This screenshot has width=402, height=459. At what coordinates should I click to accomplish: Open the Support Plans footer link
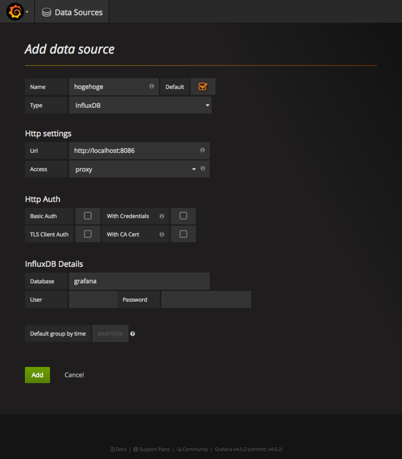(x=151, y=449)
